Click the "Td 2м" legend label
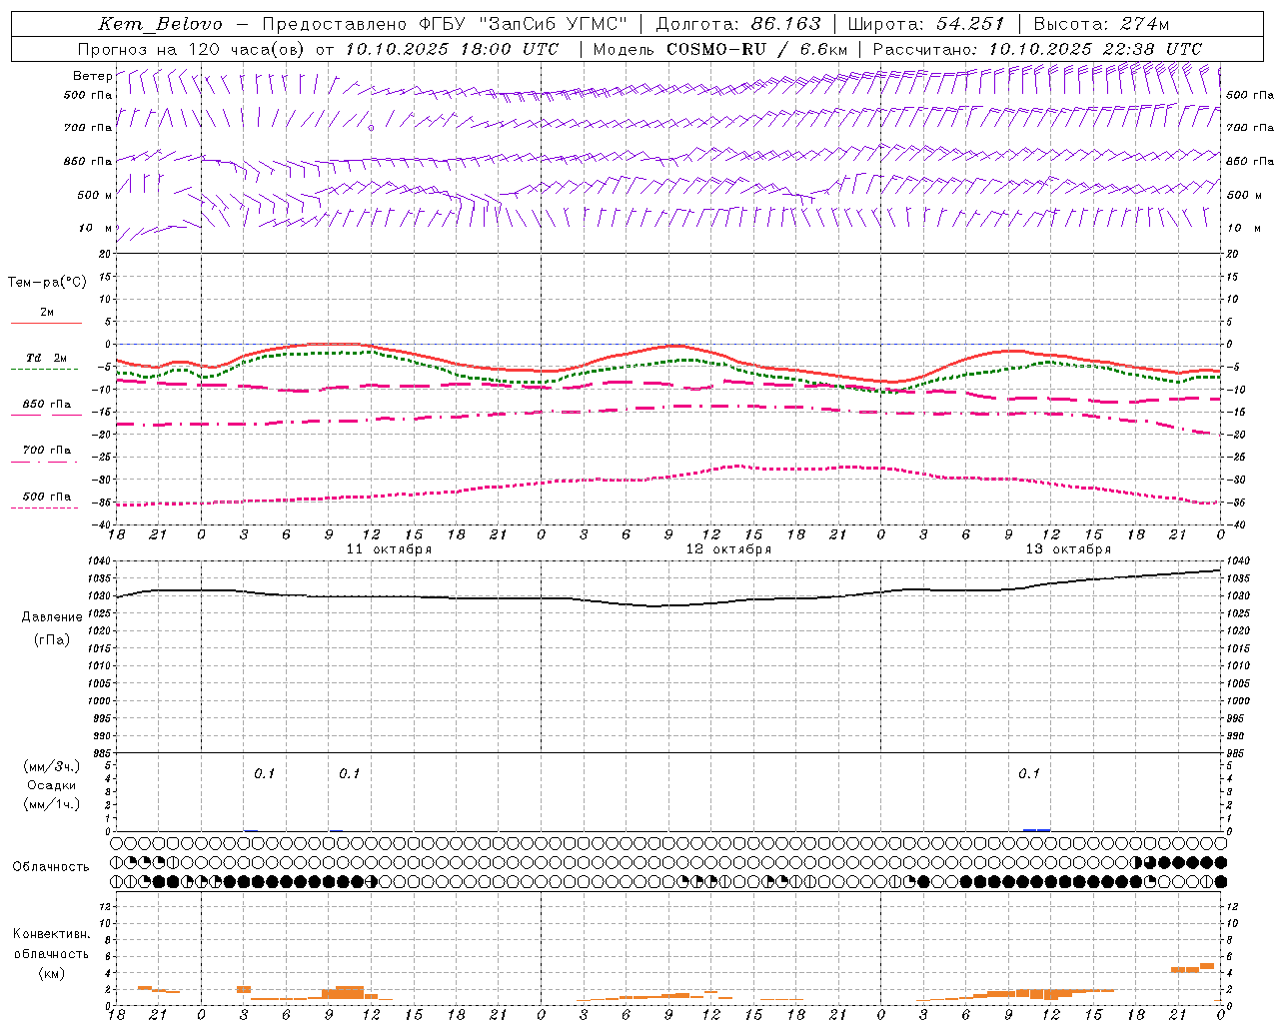Screen dimensions: 1279x1023 (x=47, y=358)
